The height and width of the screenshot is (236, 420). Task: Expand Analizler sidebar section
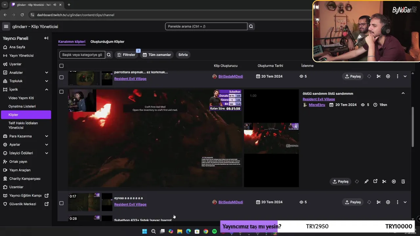pyautogui.click(x=46, y=72)
